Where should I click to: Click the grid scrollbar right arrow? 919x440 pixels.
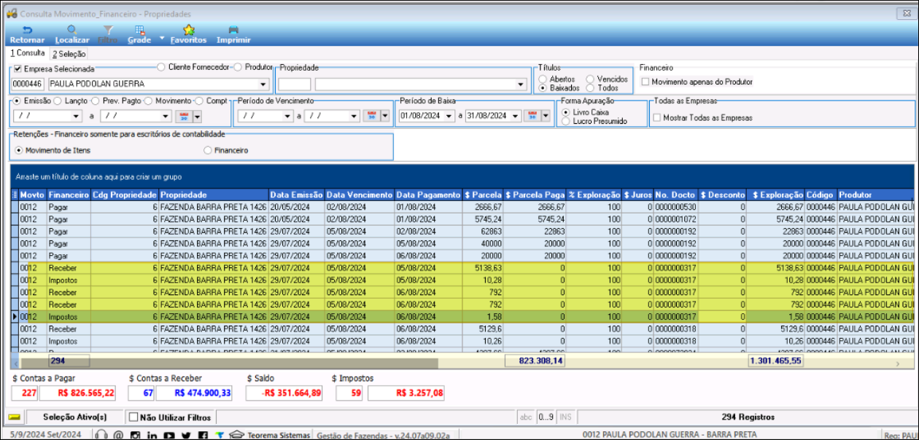(898, 363)
